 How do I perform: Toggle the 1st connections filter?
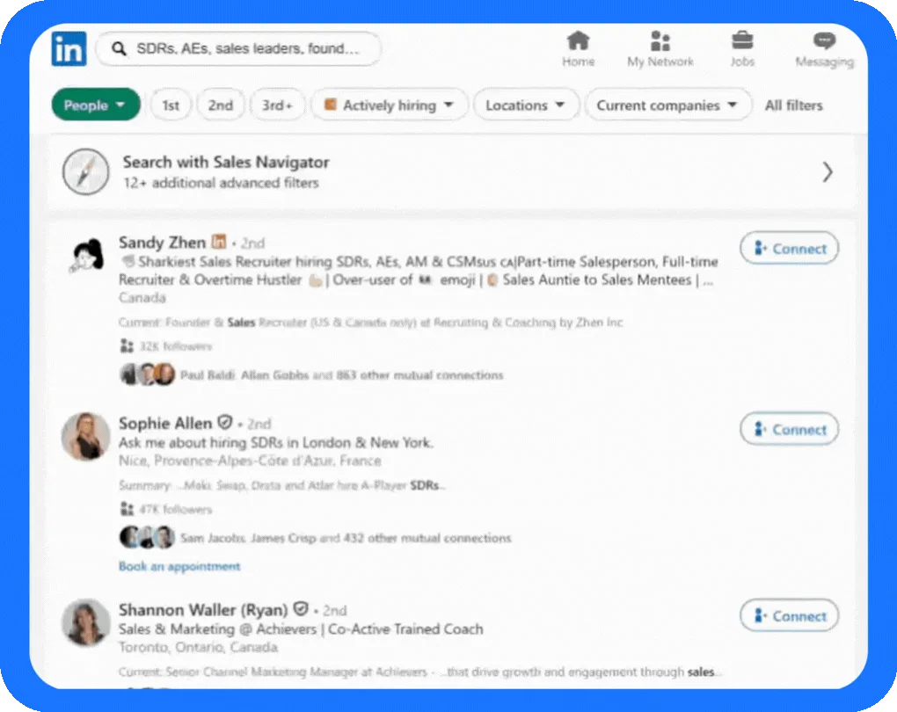pos(171,104)
